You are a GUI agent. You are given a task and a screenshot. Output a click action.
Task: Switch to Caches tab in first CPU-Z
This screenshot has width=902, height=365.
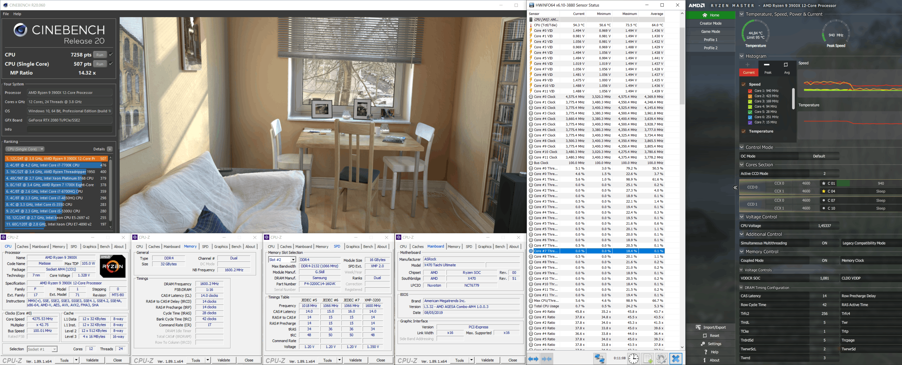22,247
